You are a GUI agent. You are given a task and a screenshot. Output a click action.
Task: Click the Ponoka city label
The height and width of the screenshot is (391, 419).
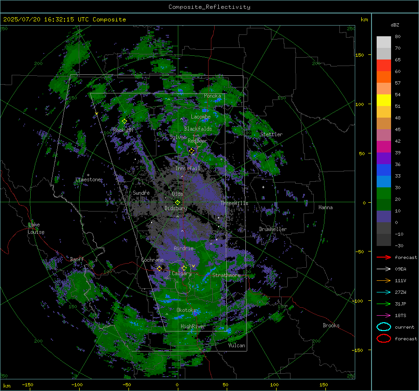pos(212,96)
